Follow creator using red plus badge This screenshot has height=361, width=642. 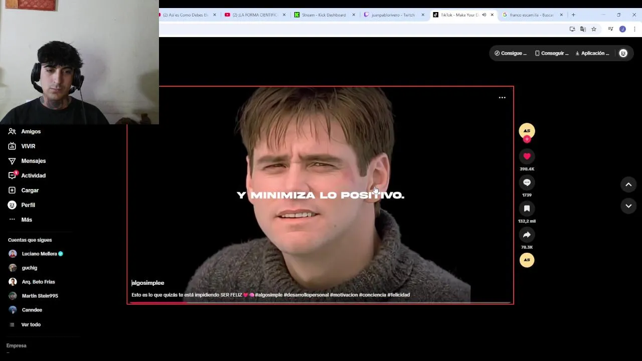pos(527,139)
